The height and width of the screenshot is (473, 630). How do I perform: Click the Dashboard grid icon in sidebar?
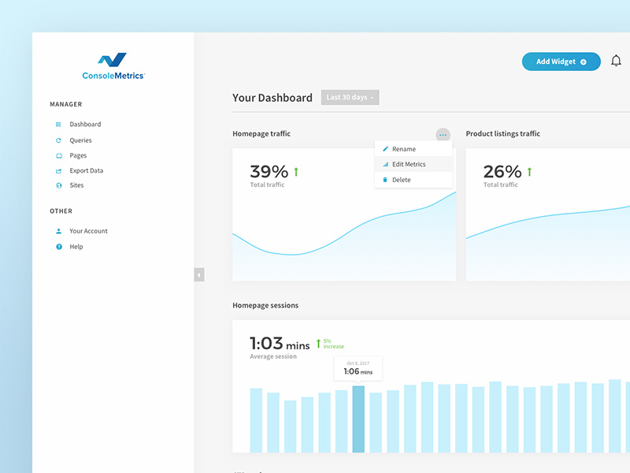click(58, 125)
